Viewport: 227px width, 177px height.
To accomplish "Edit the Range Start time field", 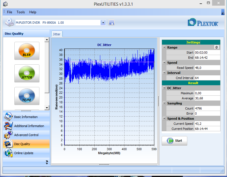I will click(x=207, y=53).
